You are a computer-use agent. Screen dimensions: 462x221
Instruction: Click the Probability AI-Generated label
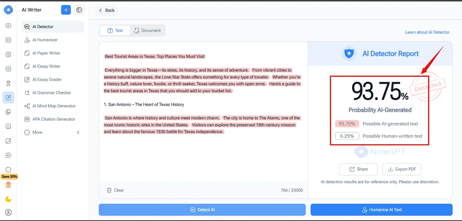(380, 110)
